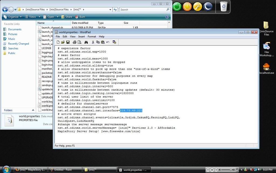The image size is (276, 173).
Task: Click Previous track in taskbar media player
Action: [x=208, y=170]
